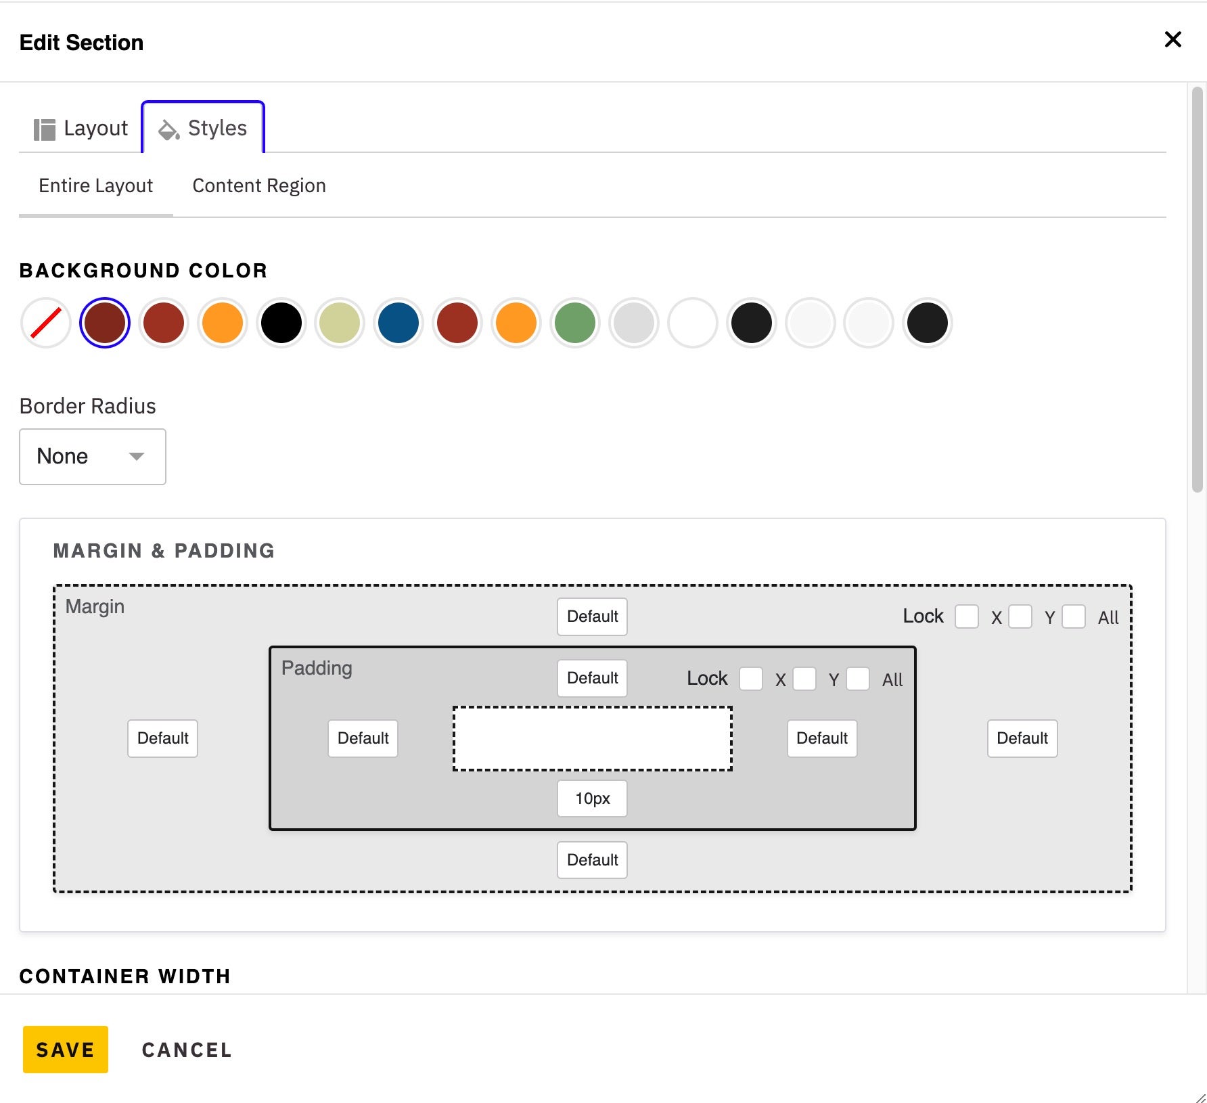
Task: Set the padding right Default value
Action: tap(822, 738)
